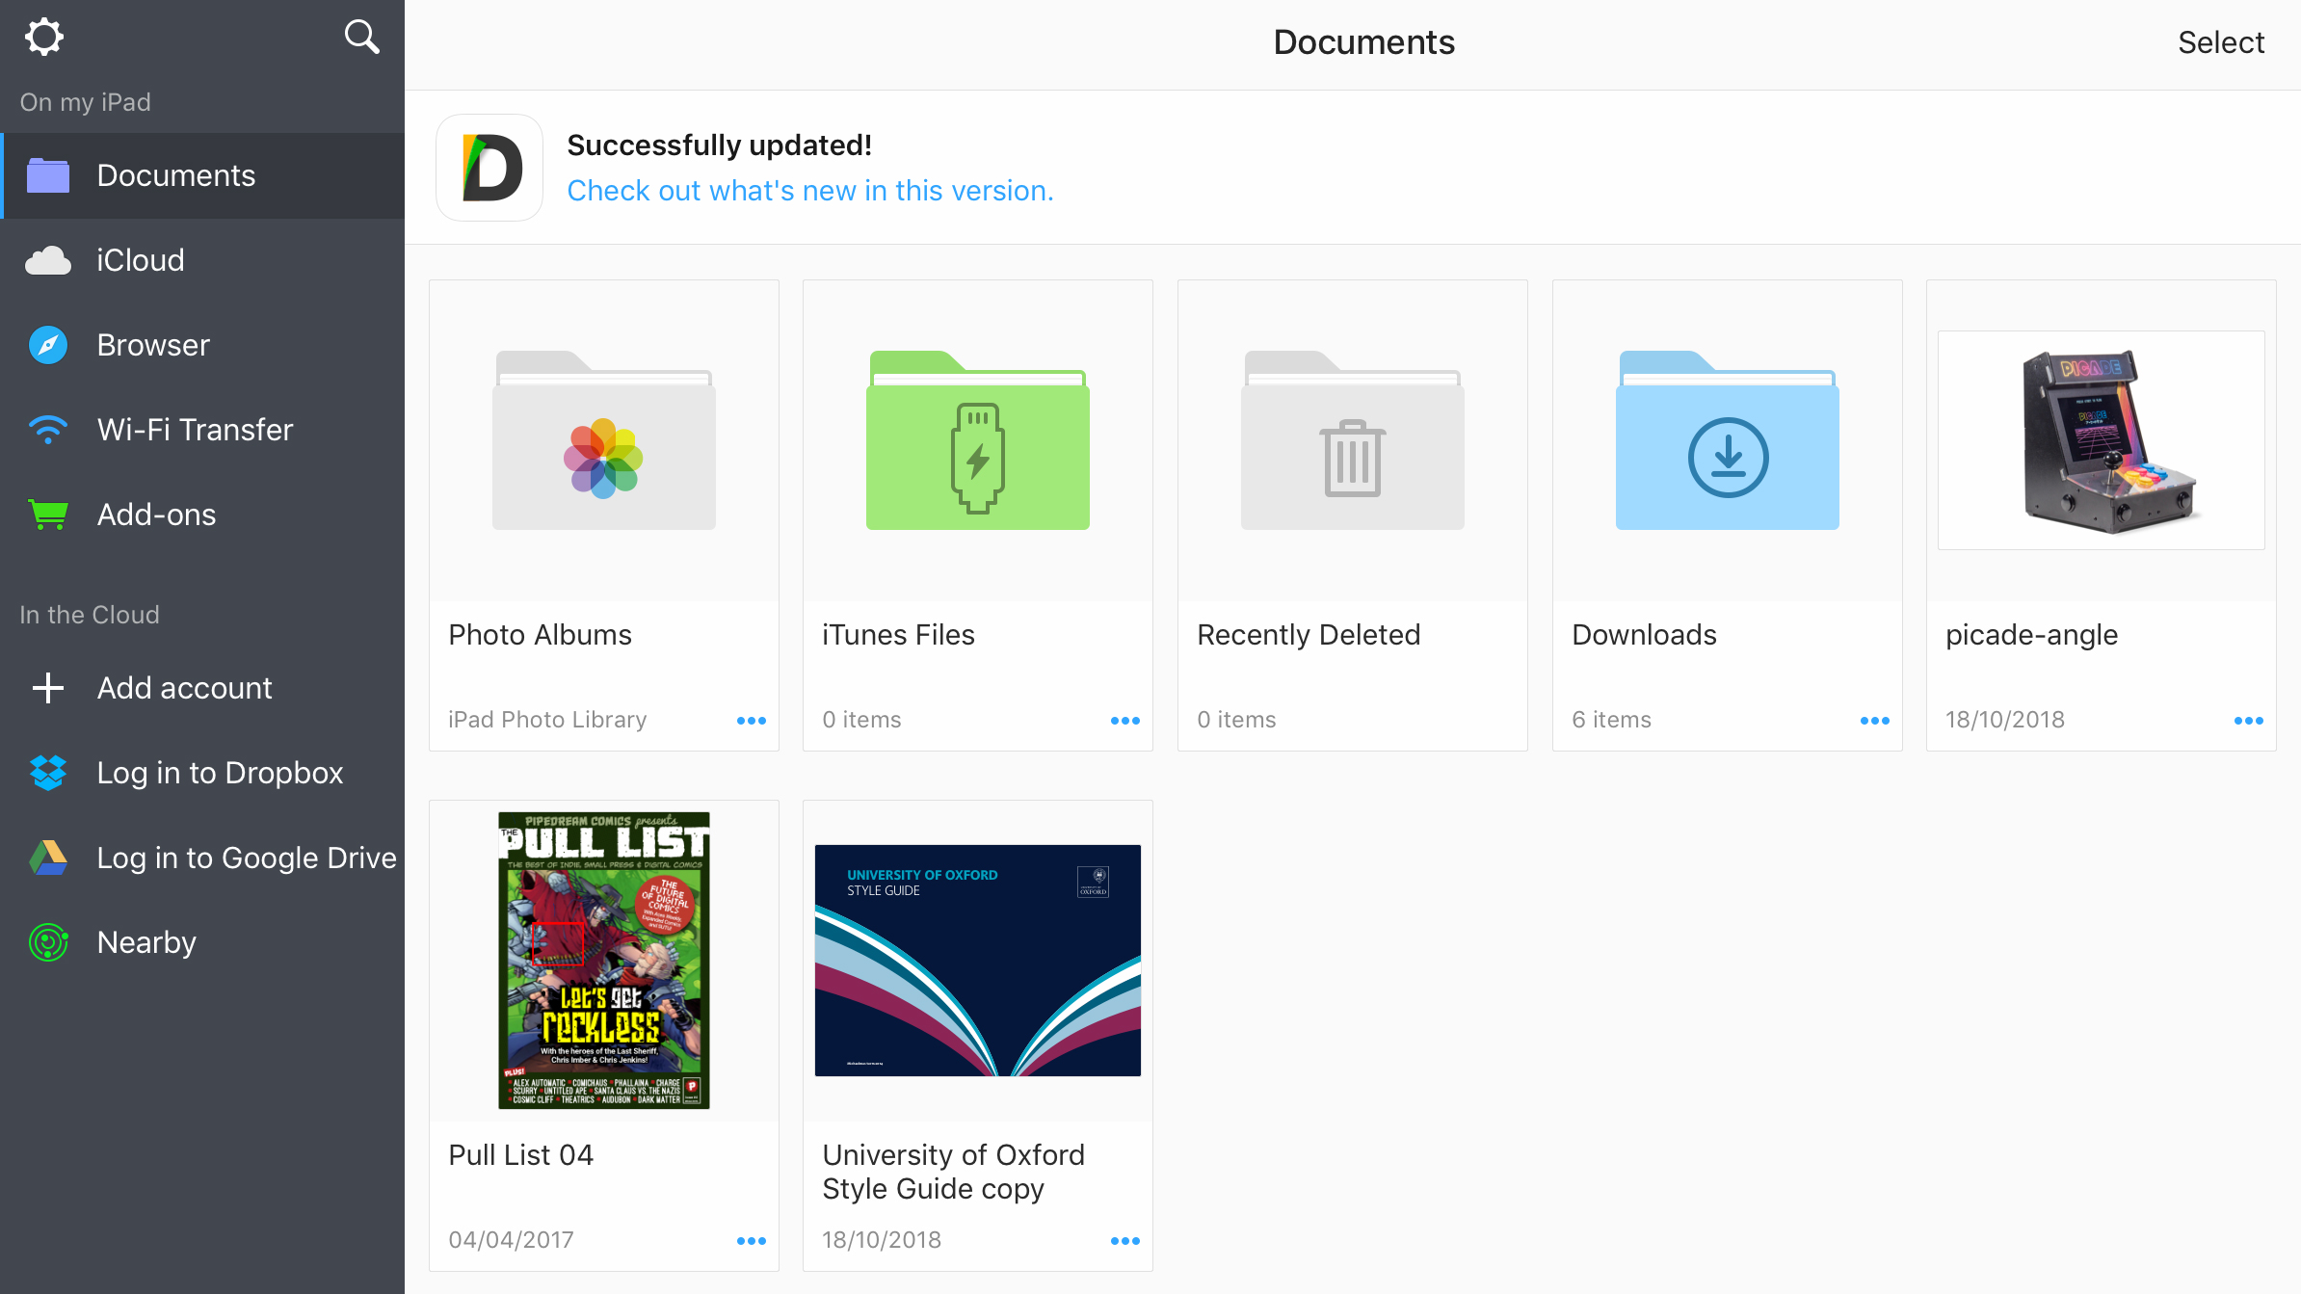Click the '0 items' count under iTunes Files
The height and width of the screenshot is (1294, 2301).
pos(861,720)
